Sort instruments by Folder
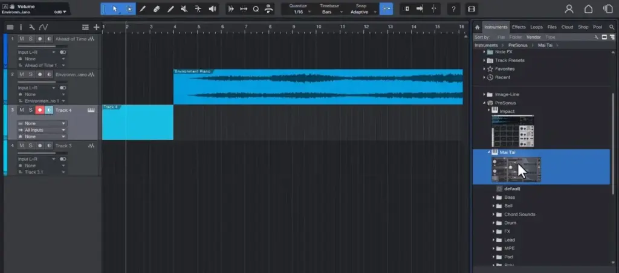Image resolution: width=619 pixels, height=273 pixels. point(516,37)
